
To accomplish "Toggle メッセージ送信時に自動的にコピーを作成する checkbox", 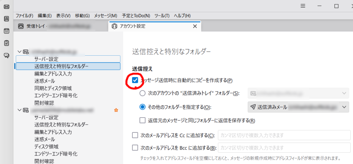I will tap(135, 80).
